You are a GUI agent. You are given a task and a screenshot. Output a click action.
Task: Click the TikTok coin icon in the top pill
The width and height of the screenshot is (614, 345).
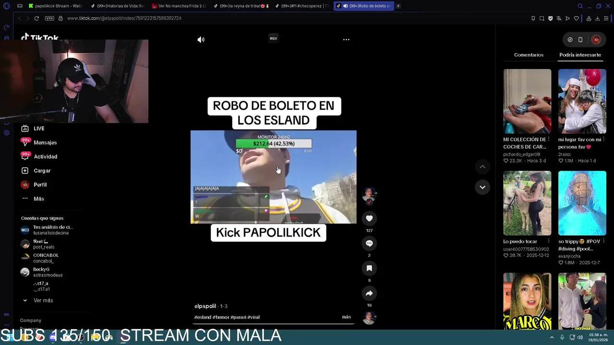click(570, 40)
